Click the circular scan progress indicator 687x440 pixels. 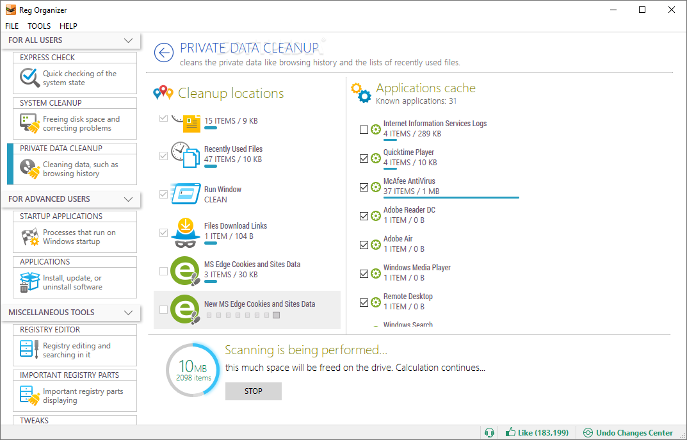(x=193, y=370)
